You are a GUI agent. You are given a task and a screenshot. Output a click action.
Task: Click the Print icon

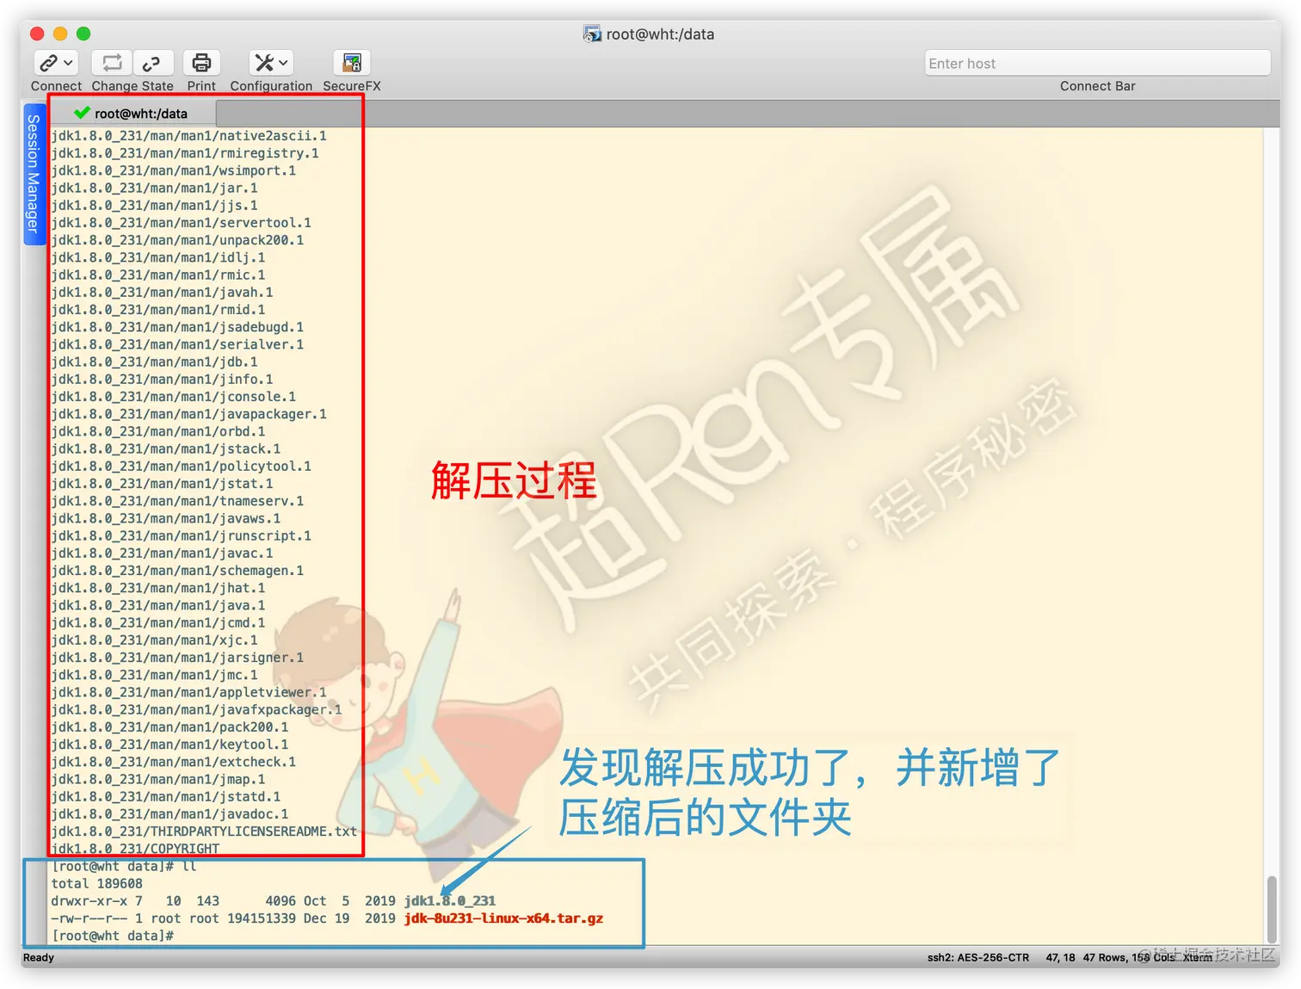click(x=201, y=63)
